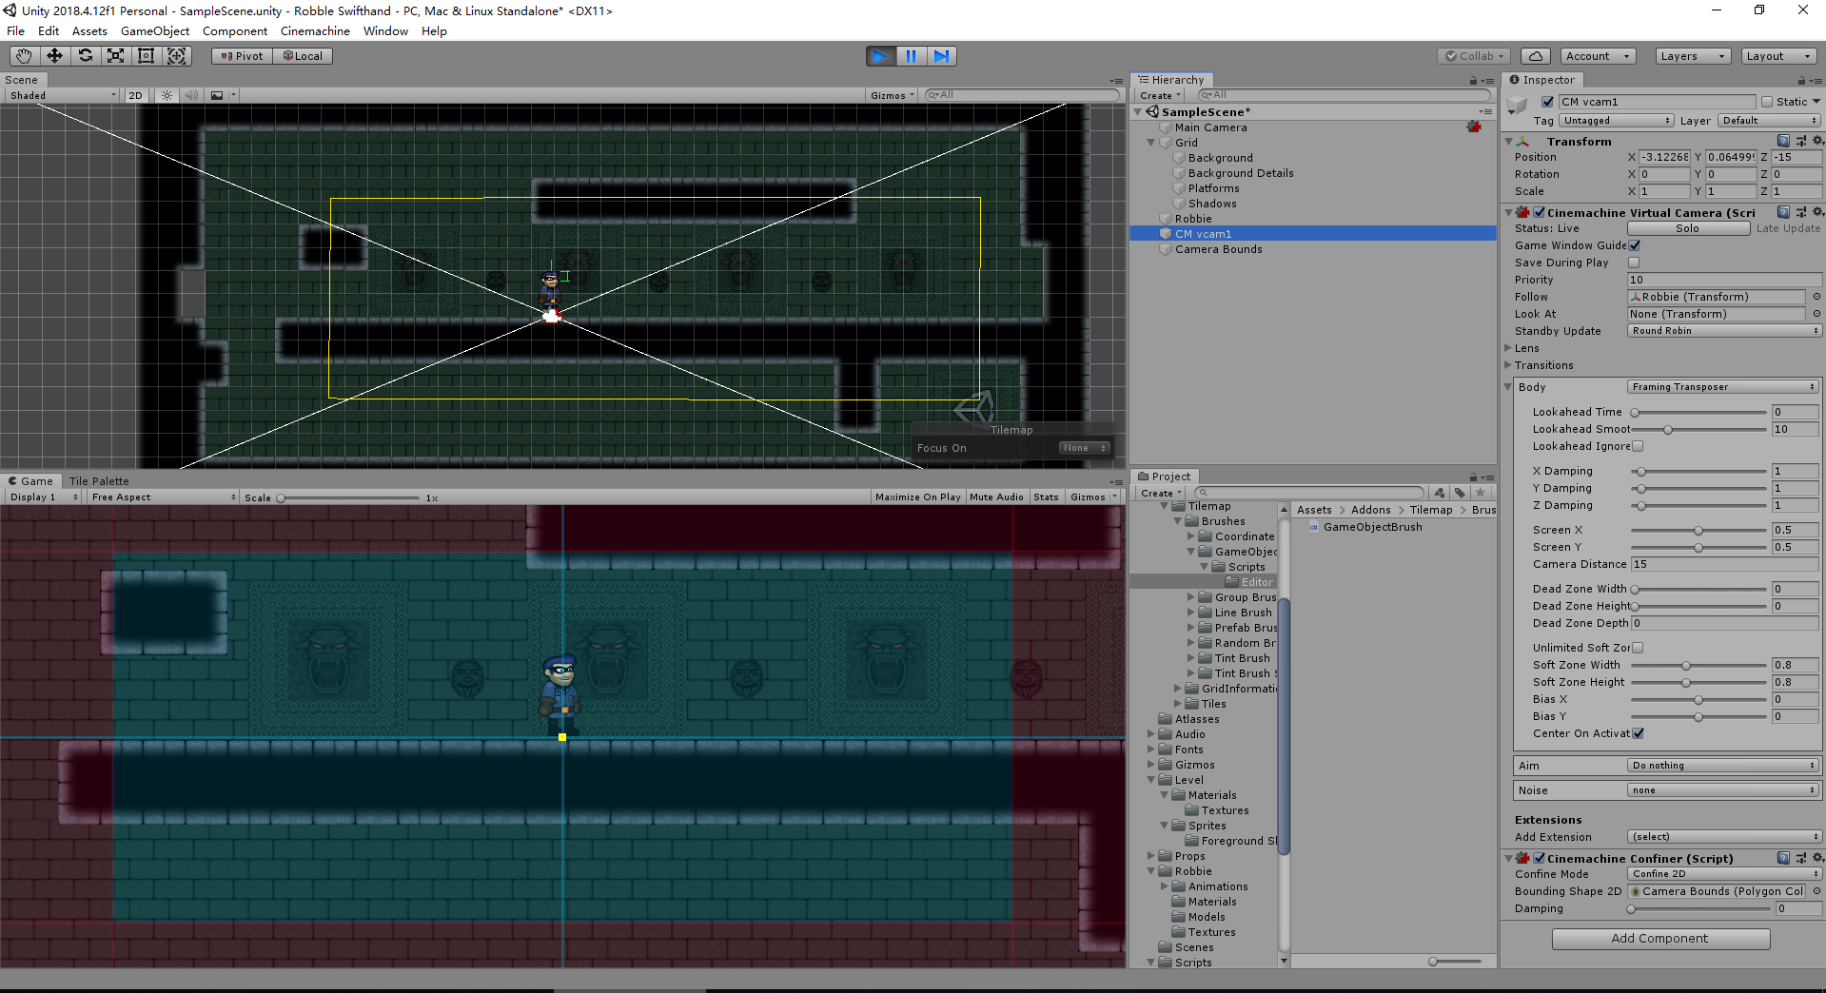This screenshot has width=1826, height=993.
Task: Toggle the Static checkbox
Action: pos(1767,102)
